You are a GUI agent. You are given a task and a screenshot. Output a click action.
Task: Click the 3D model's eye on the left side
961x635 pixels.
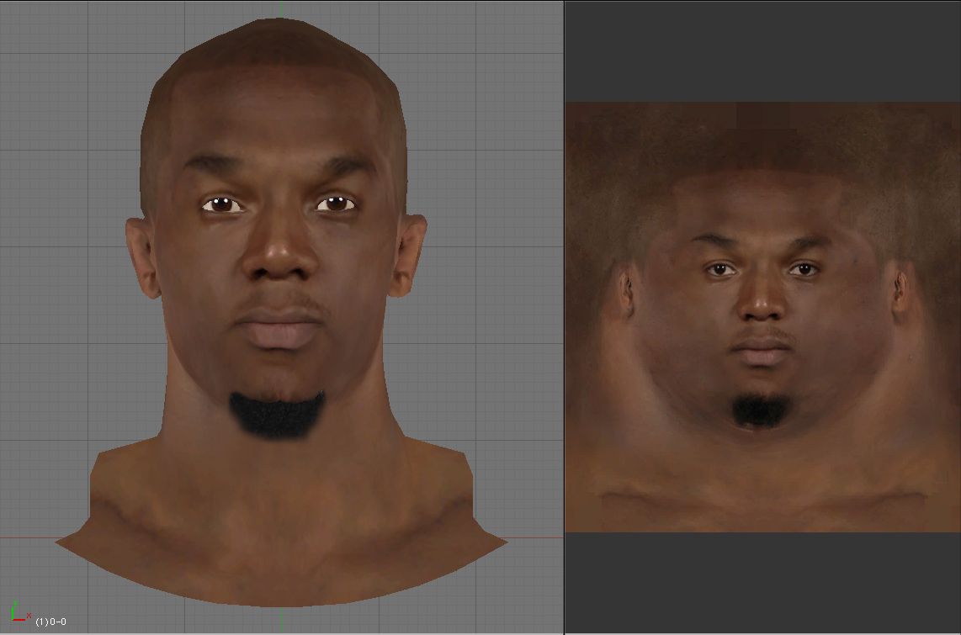(x=222, y=204)
